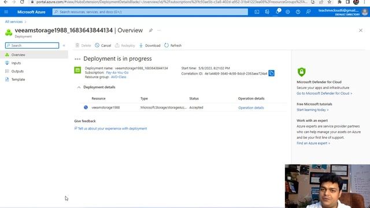Collapse the Deployment details section
The image size is (370, 208).
[79, 87]
